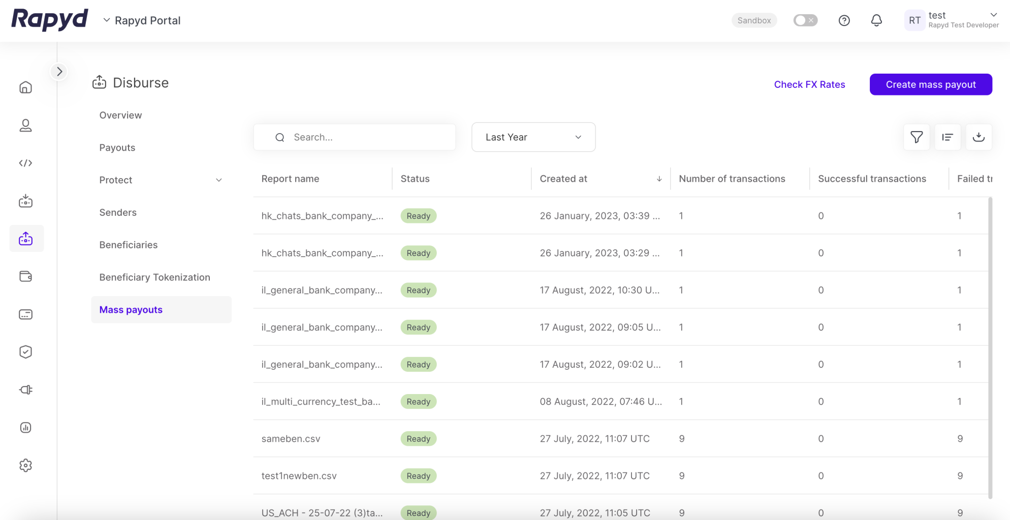Image resolution: width=1010 pixels, height=520 pixels.
Task: Open the Check FX Rates link
Action: pos(809,84)
